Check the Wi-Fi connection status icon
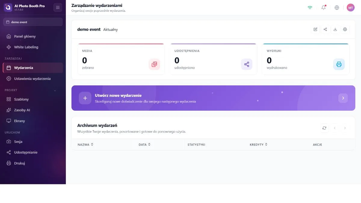 click(x=310, y=8)
